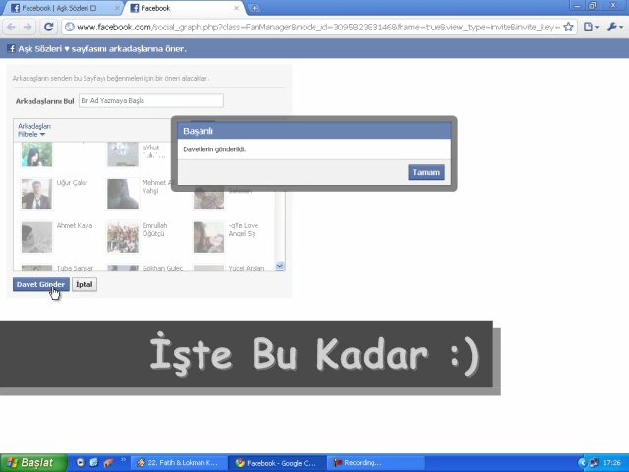Click the third quick launch icon in taskbar
This screenshot has height=472, width=629.
coord(108,463)
